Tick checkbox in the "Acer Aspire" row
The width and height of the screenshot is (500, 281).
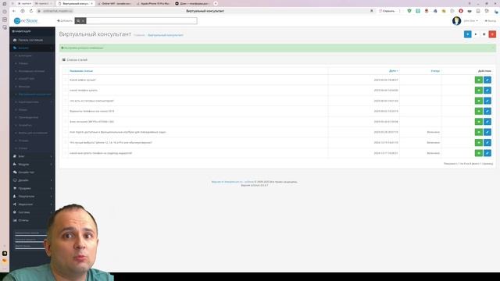[x=65, y=132]
